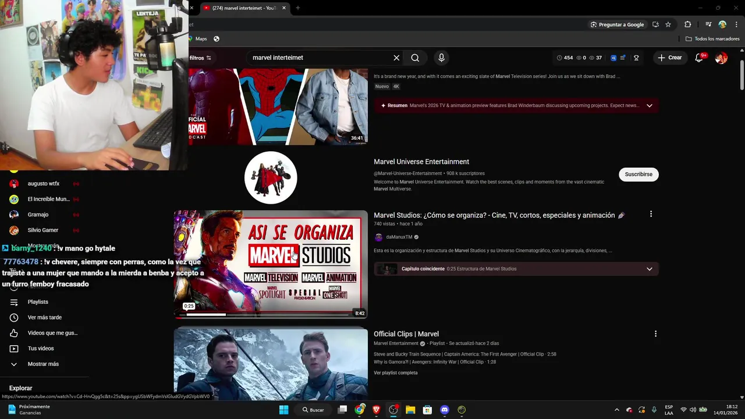Screen dimensions: 745x419
Task: Click Preguntar a Google button
Action: tap(617, 24)
